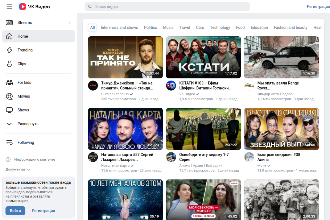Image resolution: width=330 pixels, height=220 pixels.
Task: Open Outside Stand Up channel avatar
Action: (93, 86)
